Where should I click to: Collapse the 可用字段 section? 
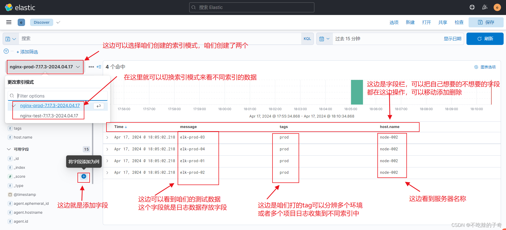coord(9,149)
